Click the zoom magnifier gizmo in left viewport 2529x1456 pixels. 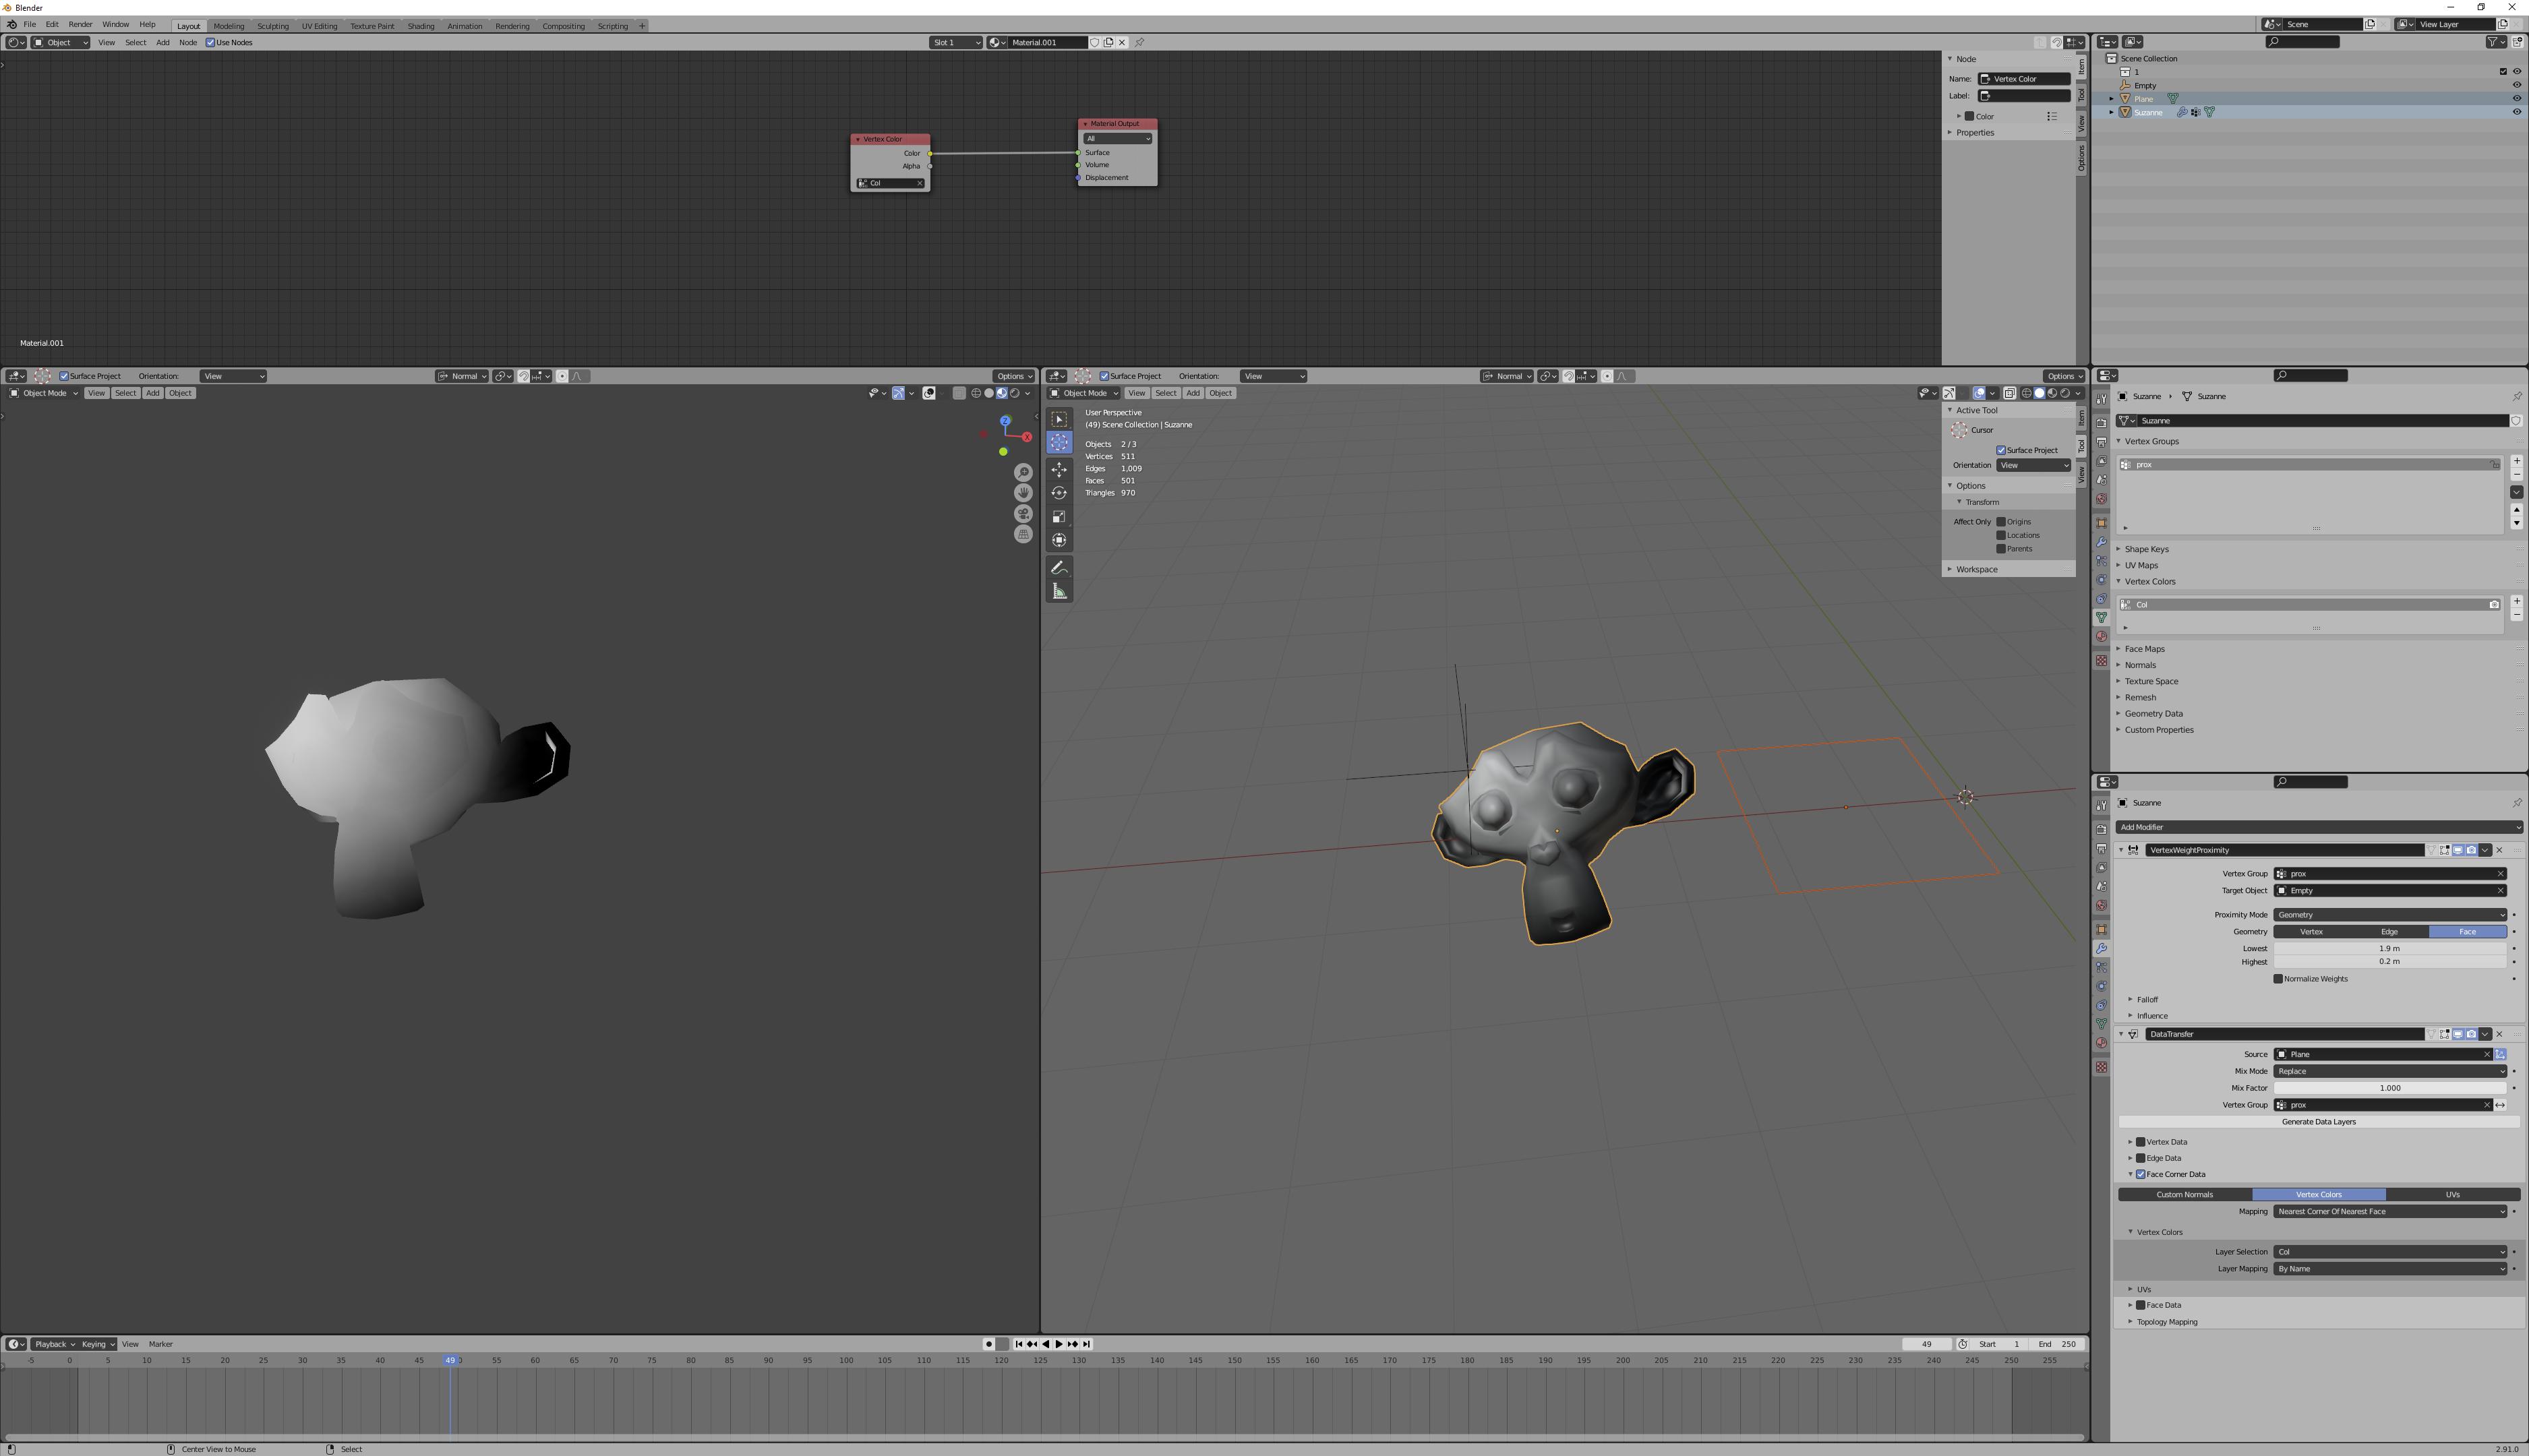click(x=1023, y=472)
